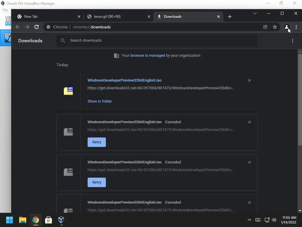Open the Downloads page more actions menu

pos(292,41)
